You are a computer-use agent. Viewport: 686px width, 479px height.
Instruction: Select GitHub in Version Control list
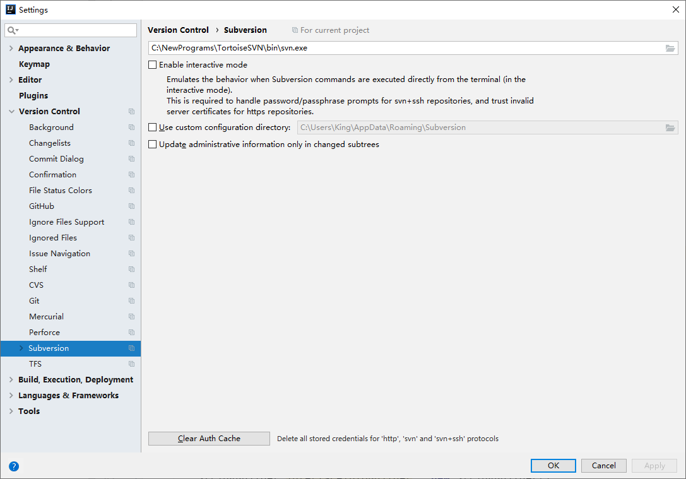tap(42, 206)
